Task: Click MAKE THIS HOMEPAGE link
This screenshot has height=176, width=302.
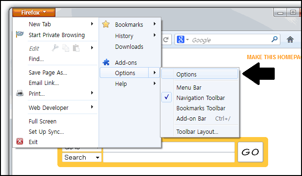Action: (274, 57)
